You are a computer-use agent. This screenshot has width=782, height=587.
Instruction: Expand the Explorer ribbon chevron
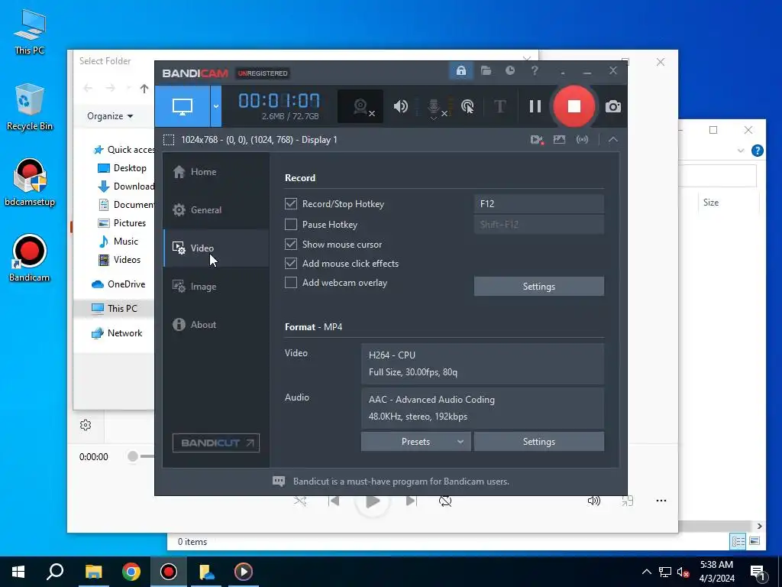point(741,151)
